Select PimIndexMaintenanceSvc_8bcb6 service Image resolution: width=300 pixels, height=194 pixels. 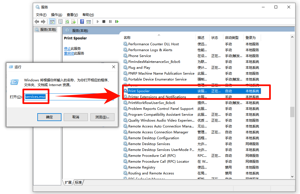pyautogui.click(x=154, y=61)
